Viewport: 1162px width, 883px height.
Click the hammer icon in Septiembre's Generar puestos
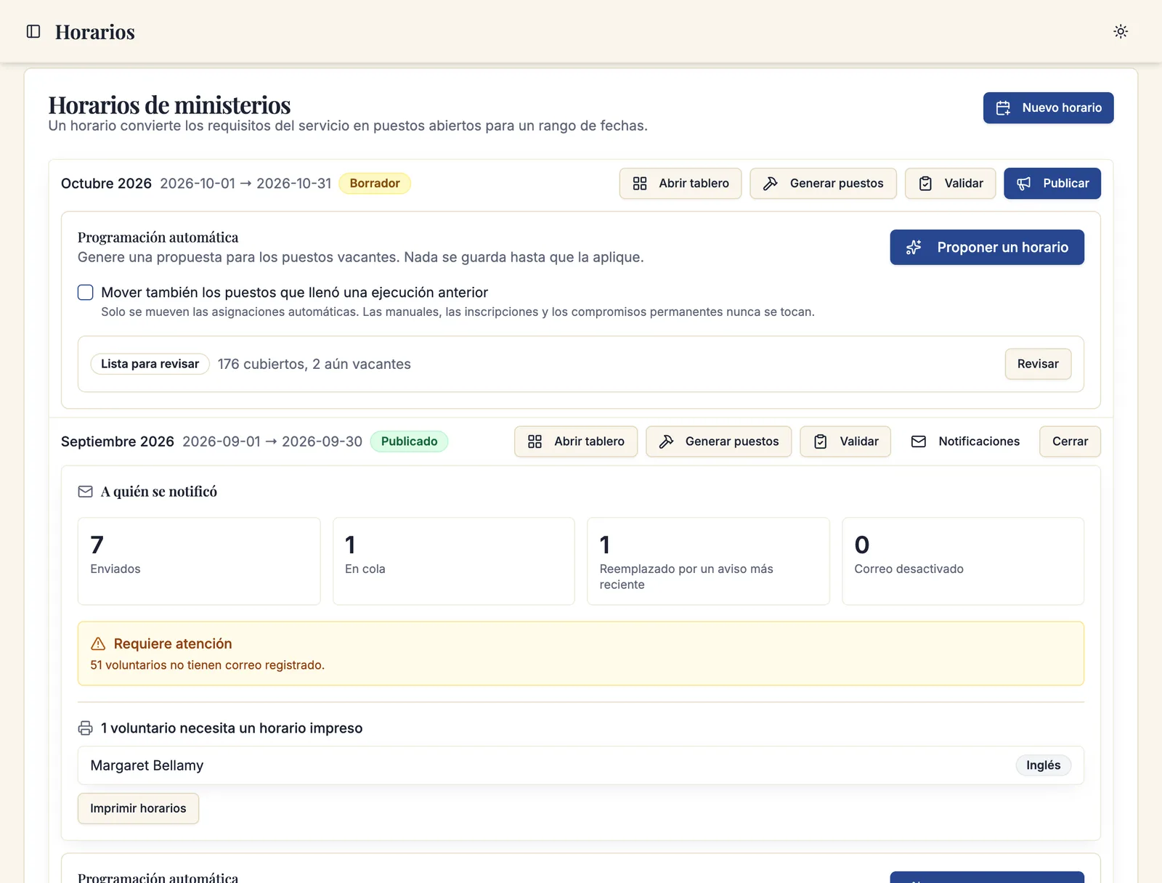coord(666,441)
